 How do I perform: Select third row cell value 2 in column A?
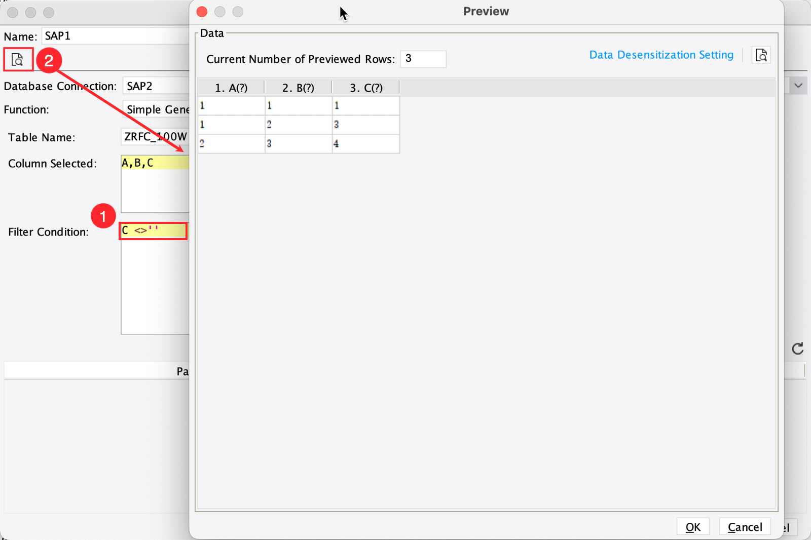coord(231,144)
